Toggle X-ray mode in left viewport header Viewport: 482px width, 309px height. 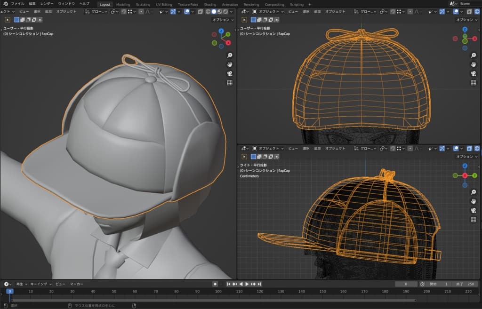[201, 11]
